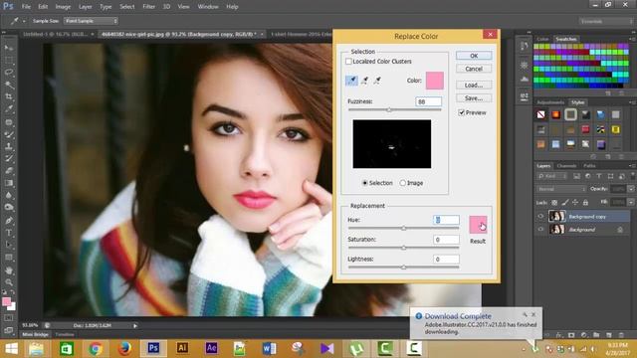Open the Filter menu
637x358 pixels.
148,7
